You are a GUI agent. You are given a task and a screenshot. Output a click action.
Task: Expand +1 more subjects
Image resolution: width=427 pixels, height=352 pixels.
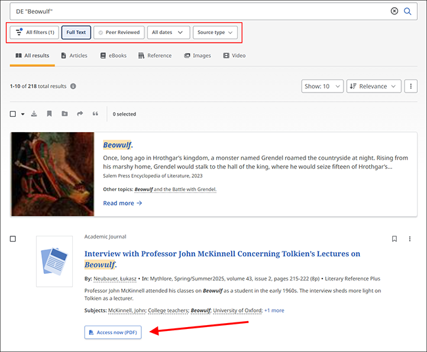pyautogui.click(x=274, y=311)
